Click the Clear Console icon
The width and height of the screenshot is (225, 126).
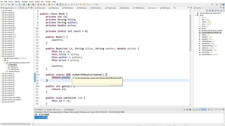(194, 110)
